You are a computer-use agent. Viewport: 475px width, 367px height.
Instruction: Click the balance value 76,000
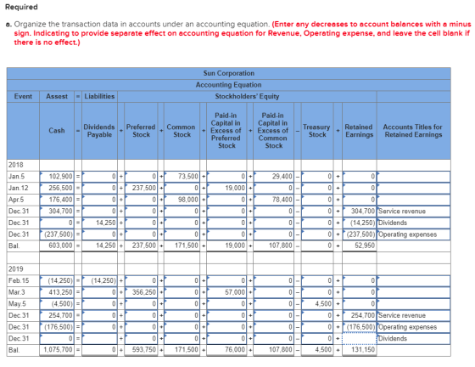click(x=226, y=350)
